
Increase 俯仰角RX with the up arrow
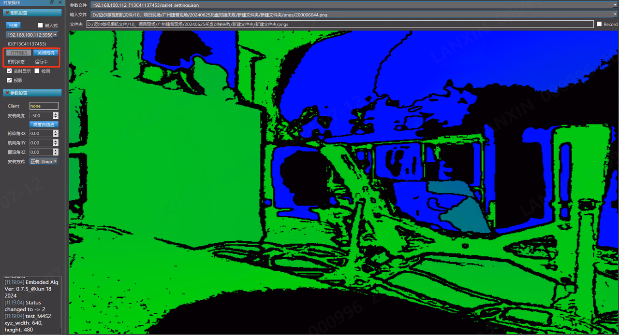(56, 132)
